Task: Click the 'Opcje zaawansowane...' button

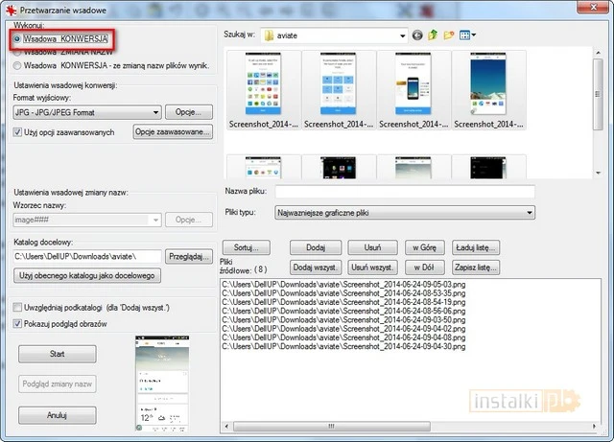Action: [173, 131]
